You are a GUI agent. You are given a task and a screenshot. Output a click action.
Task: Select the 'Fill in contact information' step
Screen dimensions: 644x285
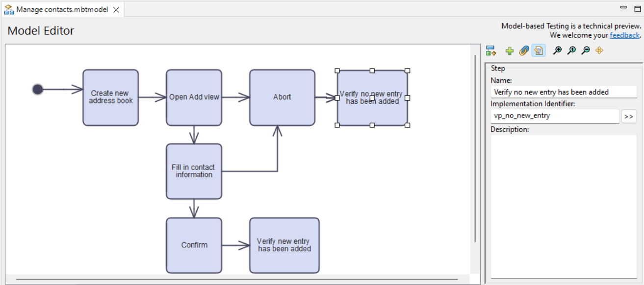194,171
